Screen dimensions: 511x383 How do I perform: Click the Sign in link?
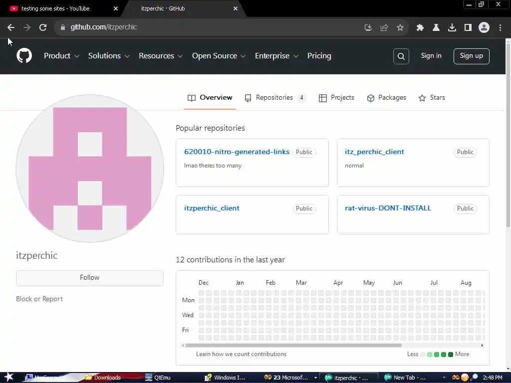[x=431, y=56]
